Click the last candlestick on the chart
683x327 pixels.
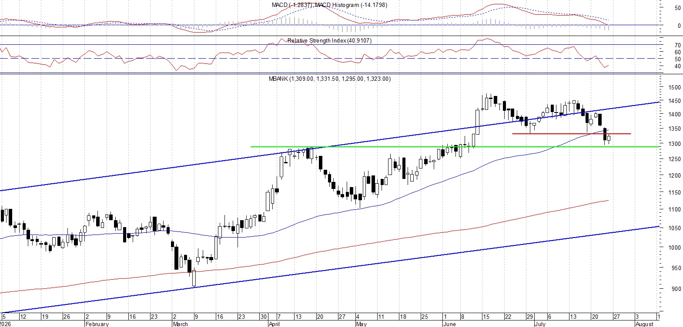pos(609,139)
